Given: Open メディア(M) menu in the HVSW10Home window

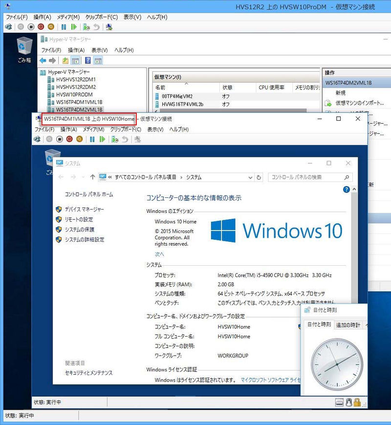Looking at the screenshot, I should [x=93, y=129].
